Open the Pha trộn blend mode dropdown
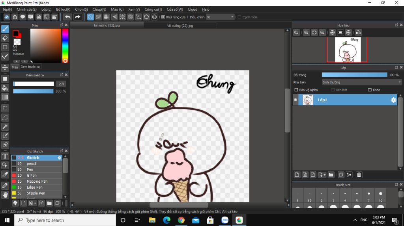Viewport: 404px width, 226px height. (x=362, y=82)
